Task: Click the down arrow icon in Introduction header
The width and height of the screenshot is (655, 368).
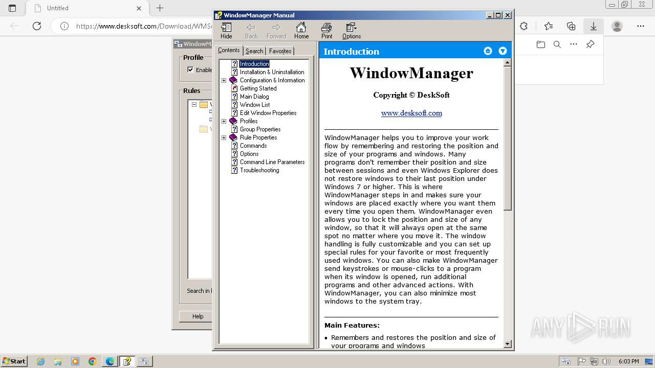Action: (503, 51)
